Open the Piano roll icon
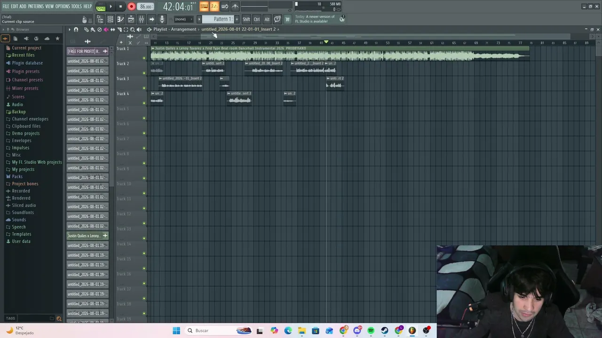 [x=120, y=19]
